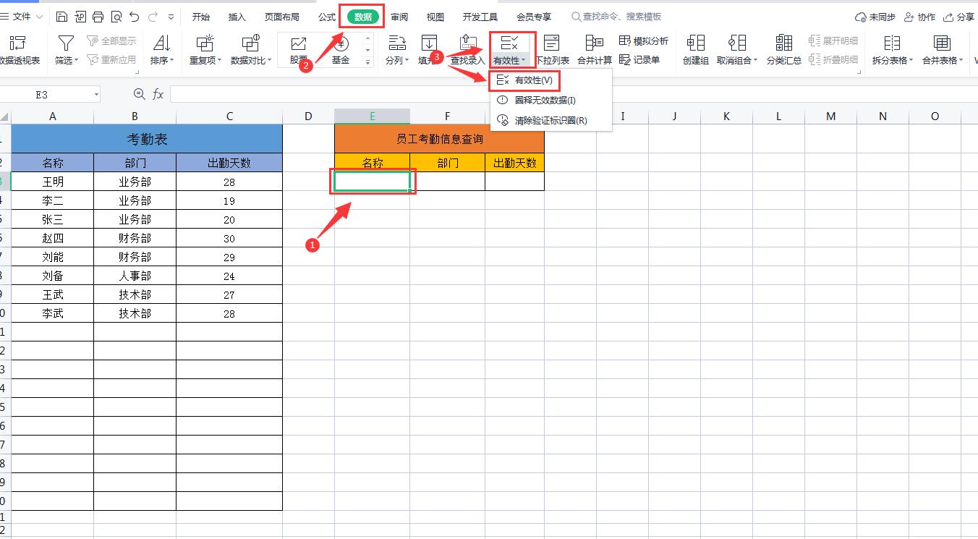Click the 未同步 sync status button
Screen dimensions: 978x539
tap(875, 17)
